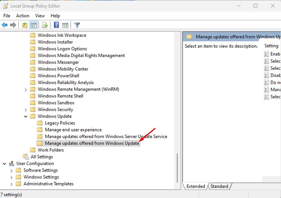Select Windows Reliability Analysis folder
This screenshot has height=198, width=281.
pos(66,83)
